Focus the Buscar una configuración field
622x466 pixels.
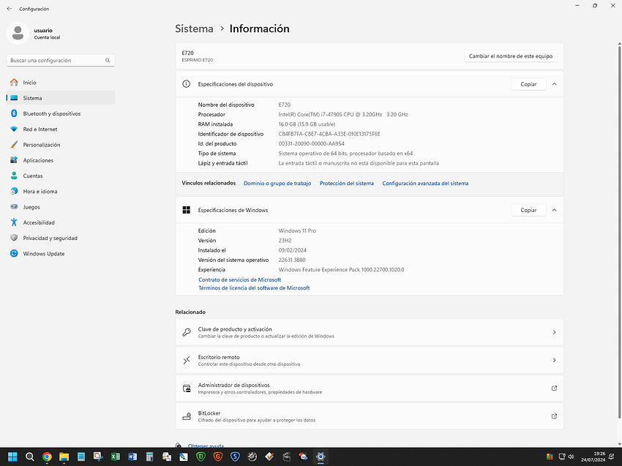point(61,60)
